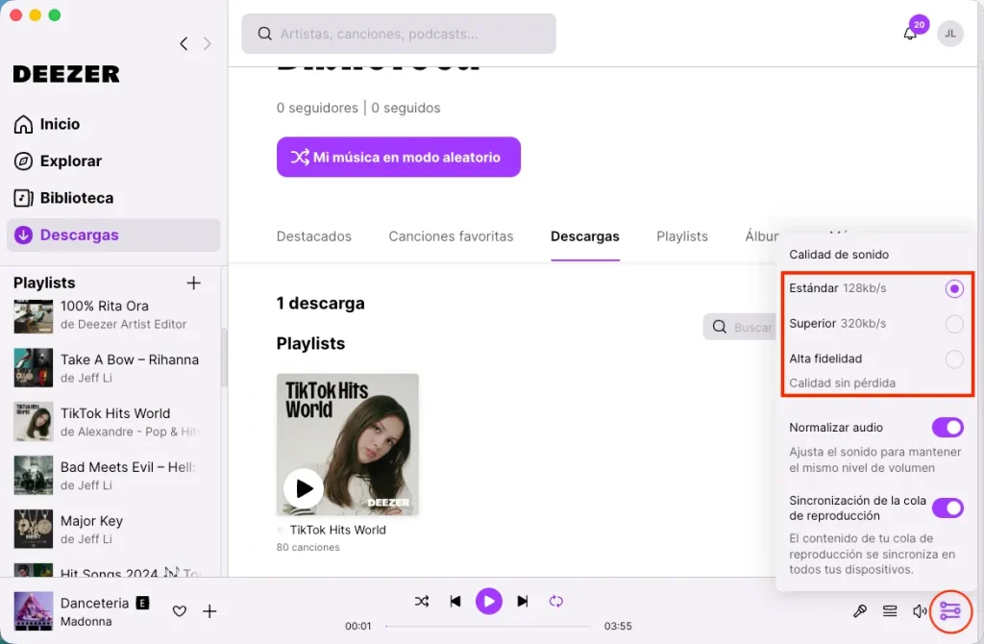Go forward with the right arrow
This screenshot has width=984, height=644.
pyautogui.click(x=208, y=43)
